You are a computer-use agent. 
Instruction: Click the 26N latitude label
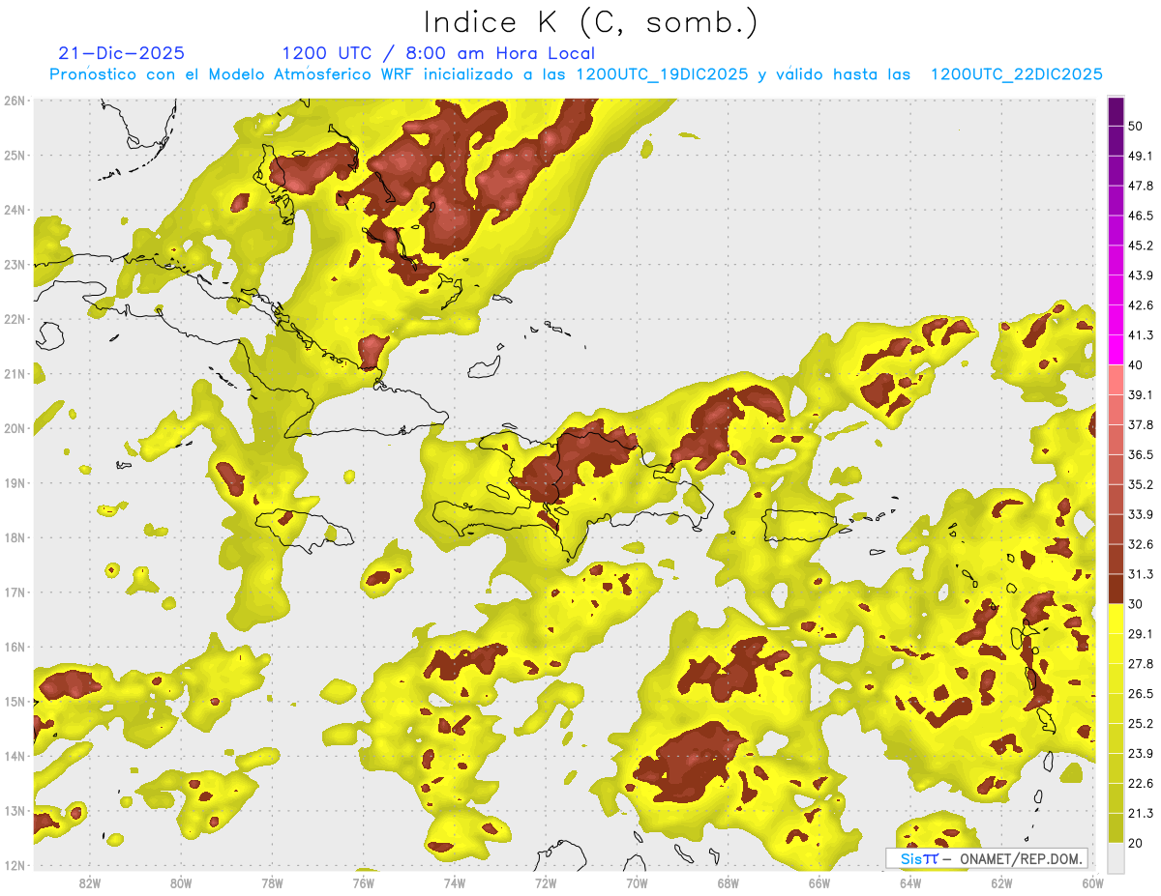tap(14, 101)
